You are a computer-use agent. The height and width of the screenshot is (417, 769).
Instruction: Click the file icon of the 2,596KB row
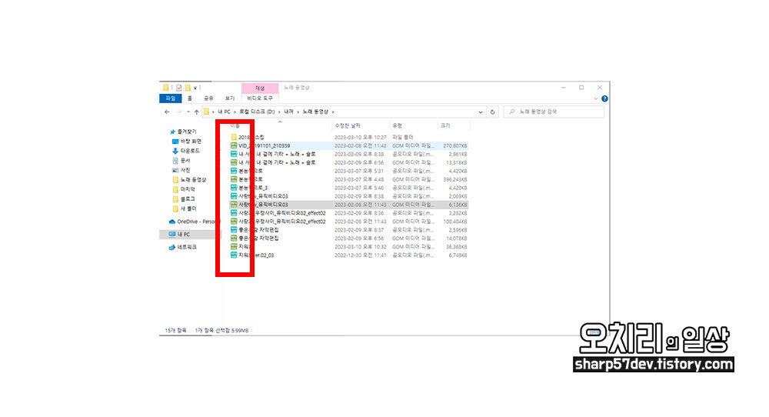234,229
